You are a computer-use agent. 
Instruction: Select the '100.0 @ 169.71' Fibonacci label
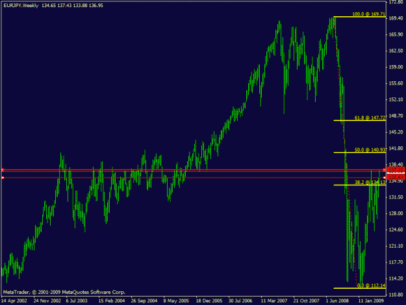point(369,14)
